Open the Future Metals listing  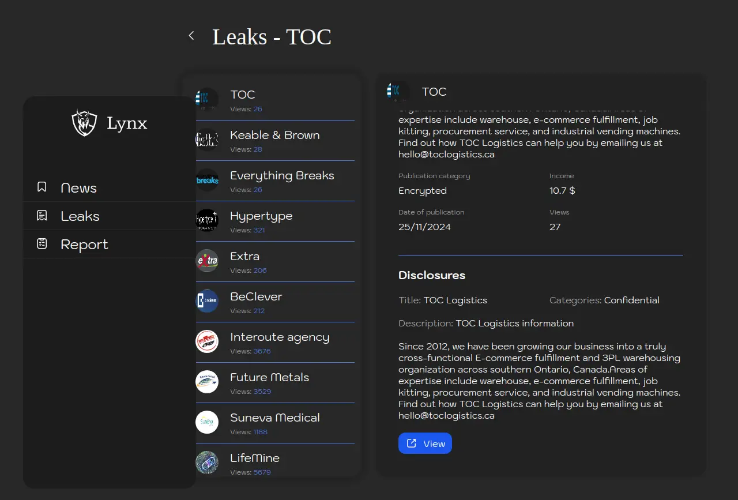(x=269, y=378)
